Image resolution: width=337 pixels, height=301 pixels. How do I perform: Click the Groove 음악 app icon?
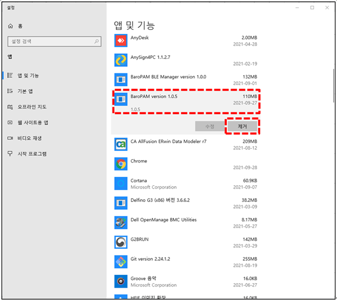click(x=121, y=282)
